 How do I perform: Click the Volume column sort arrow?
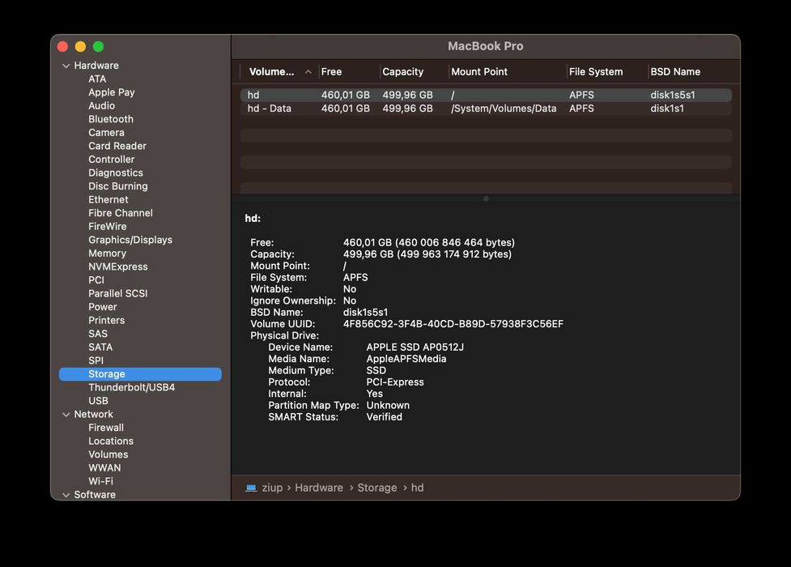308,72
